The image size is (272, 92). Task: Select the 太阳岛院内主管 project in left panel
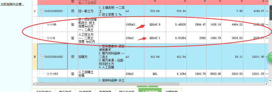click(x=12, y=5)
